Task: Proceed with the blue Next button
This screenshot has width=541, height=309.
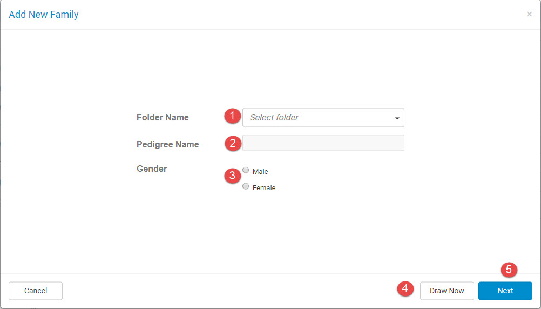Action: 505,291
